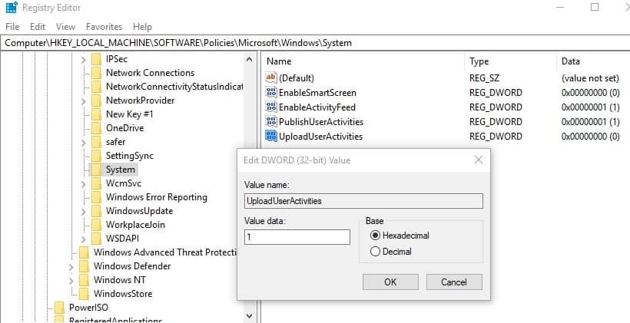Click the WorkplaceJoin folder icon
Image resolution: width=630 pixels, height=323 pixels.
click(x=96, y=225)
